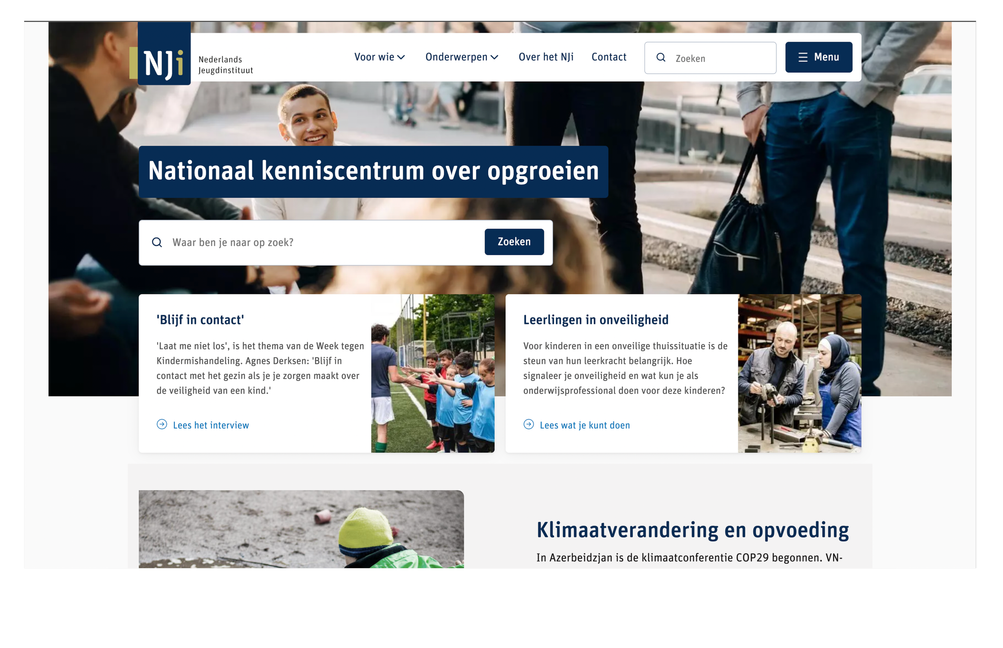Click arrow circle icon beside Lees wat je kunt doen
This screenshot has width=1003, height=648.
[x=529, y=424]
